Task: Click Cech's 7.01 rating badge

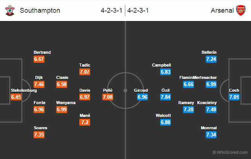Action: coord(234,97)
